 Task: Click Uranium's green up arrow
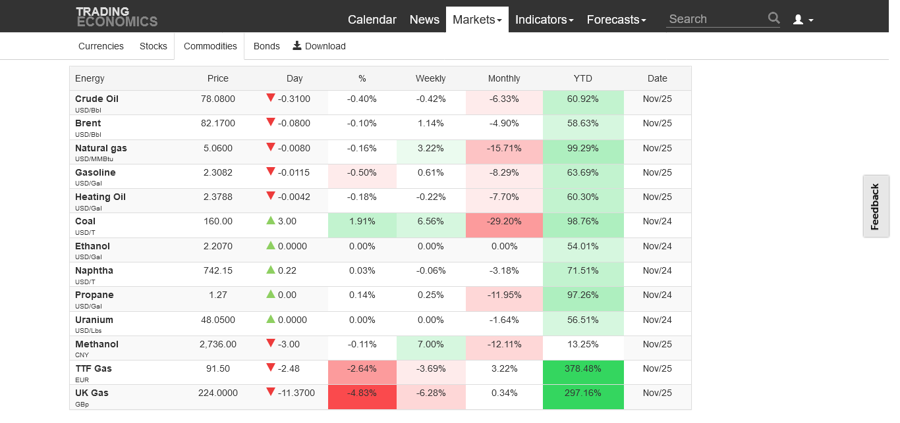click(x=270, y=319)
